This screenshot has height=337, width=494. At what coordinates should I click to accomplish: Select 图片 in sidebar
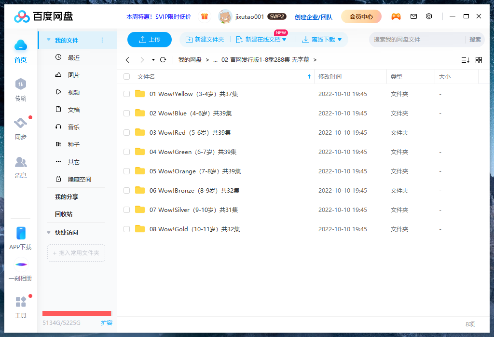click(77, 75)
